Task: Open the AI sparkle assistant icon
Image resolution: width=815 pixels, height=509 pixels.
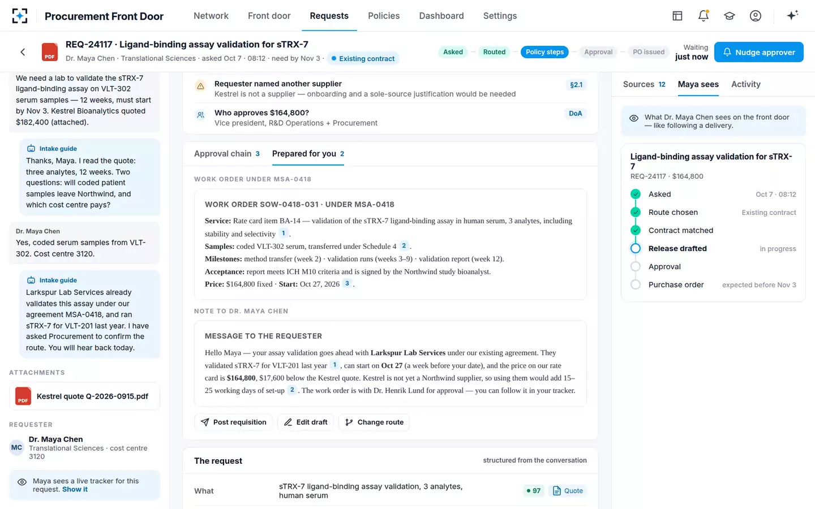Action: click(792, 15)
